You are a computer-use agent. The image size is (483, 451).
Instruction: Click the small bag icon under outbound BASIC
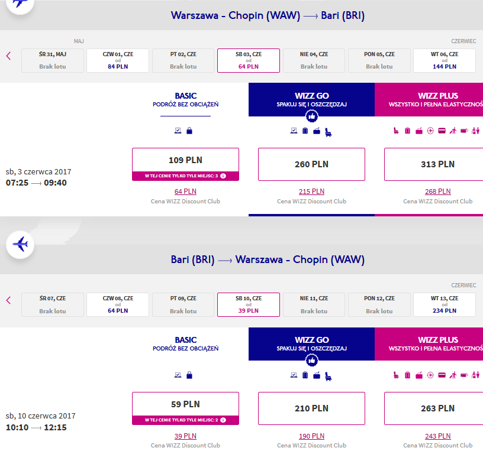189,131
